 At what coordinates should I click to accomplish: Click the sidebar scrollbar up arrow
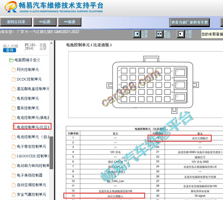[51, 43]
